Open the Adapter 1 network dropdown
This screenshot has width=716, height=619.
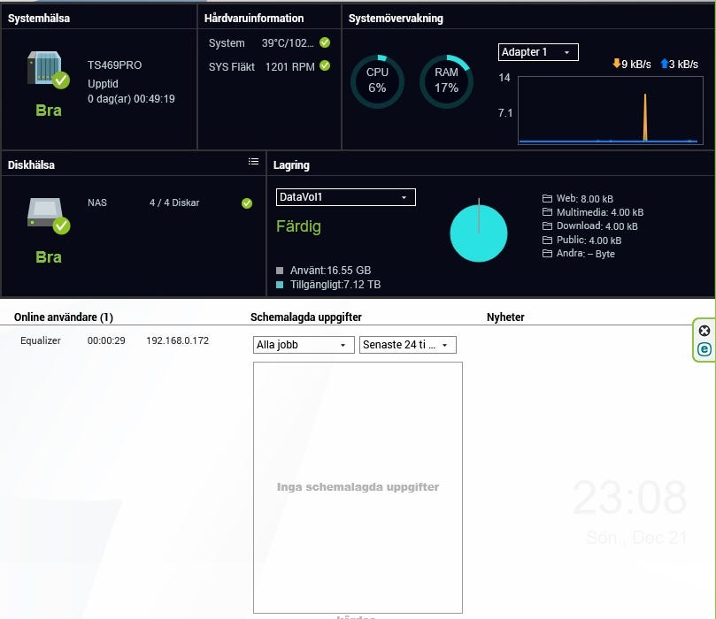click(x=538, y=52)
